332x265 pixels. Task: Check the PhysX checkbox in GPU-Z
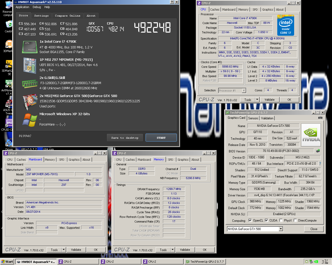(x=281, y=220)
